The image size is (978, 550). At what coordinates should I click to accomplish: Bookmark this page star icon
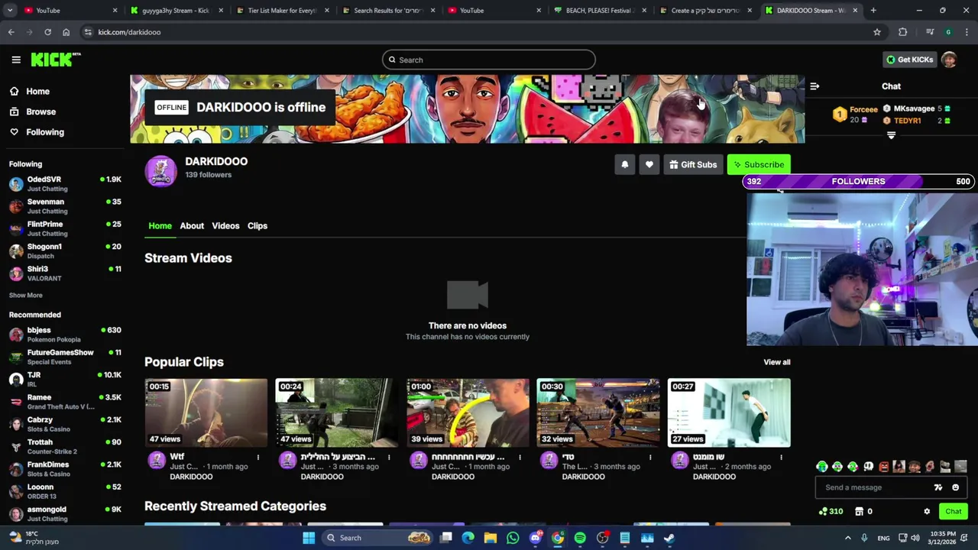click(877, 32)
